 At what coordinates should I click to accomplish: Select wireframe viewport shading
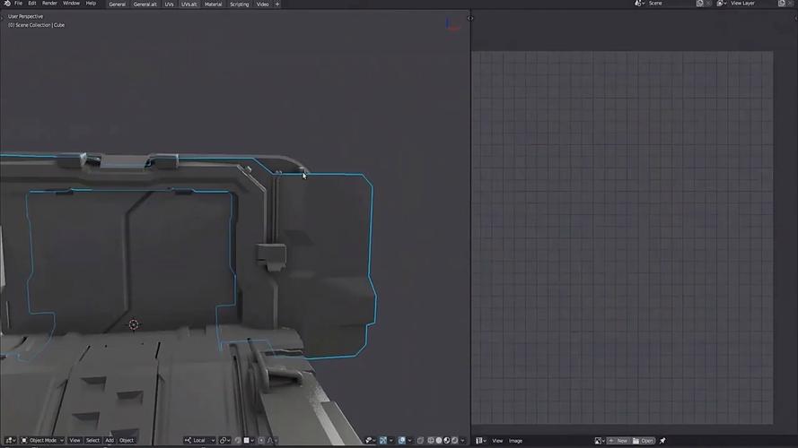click(431, 440)
